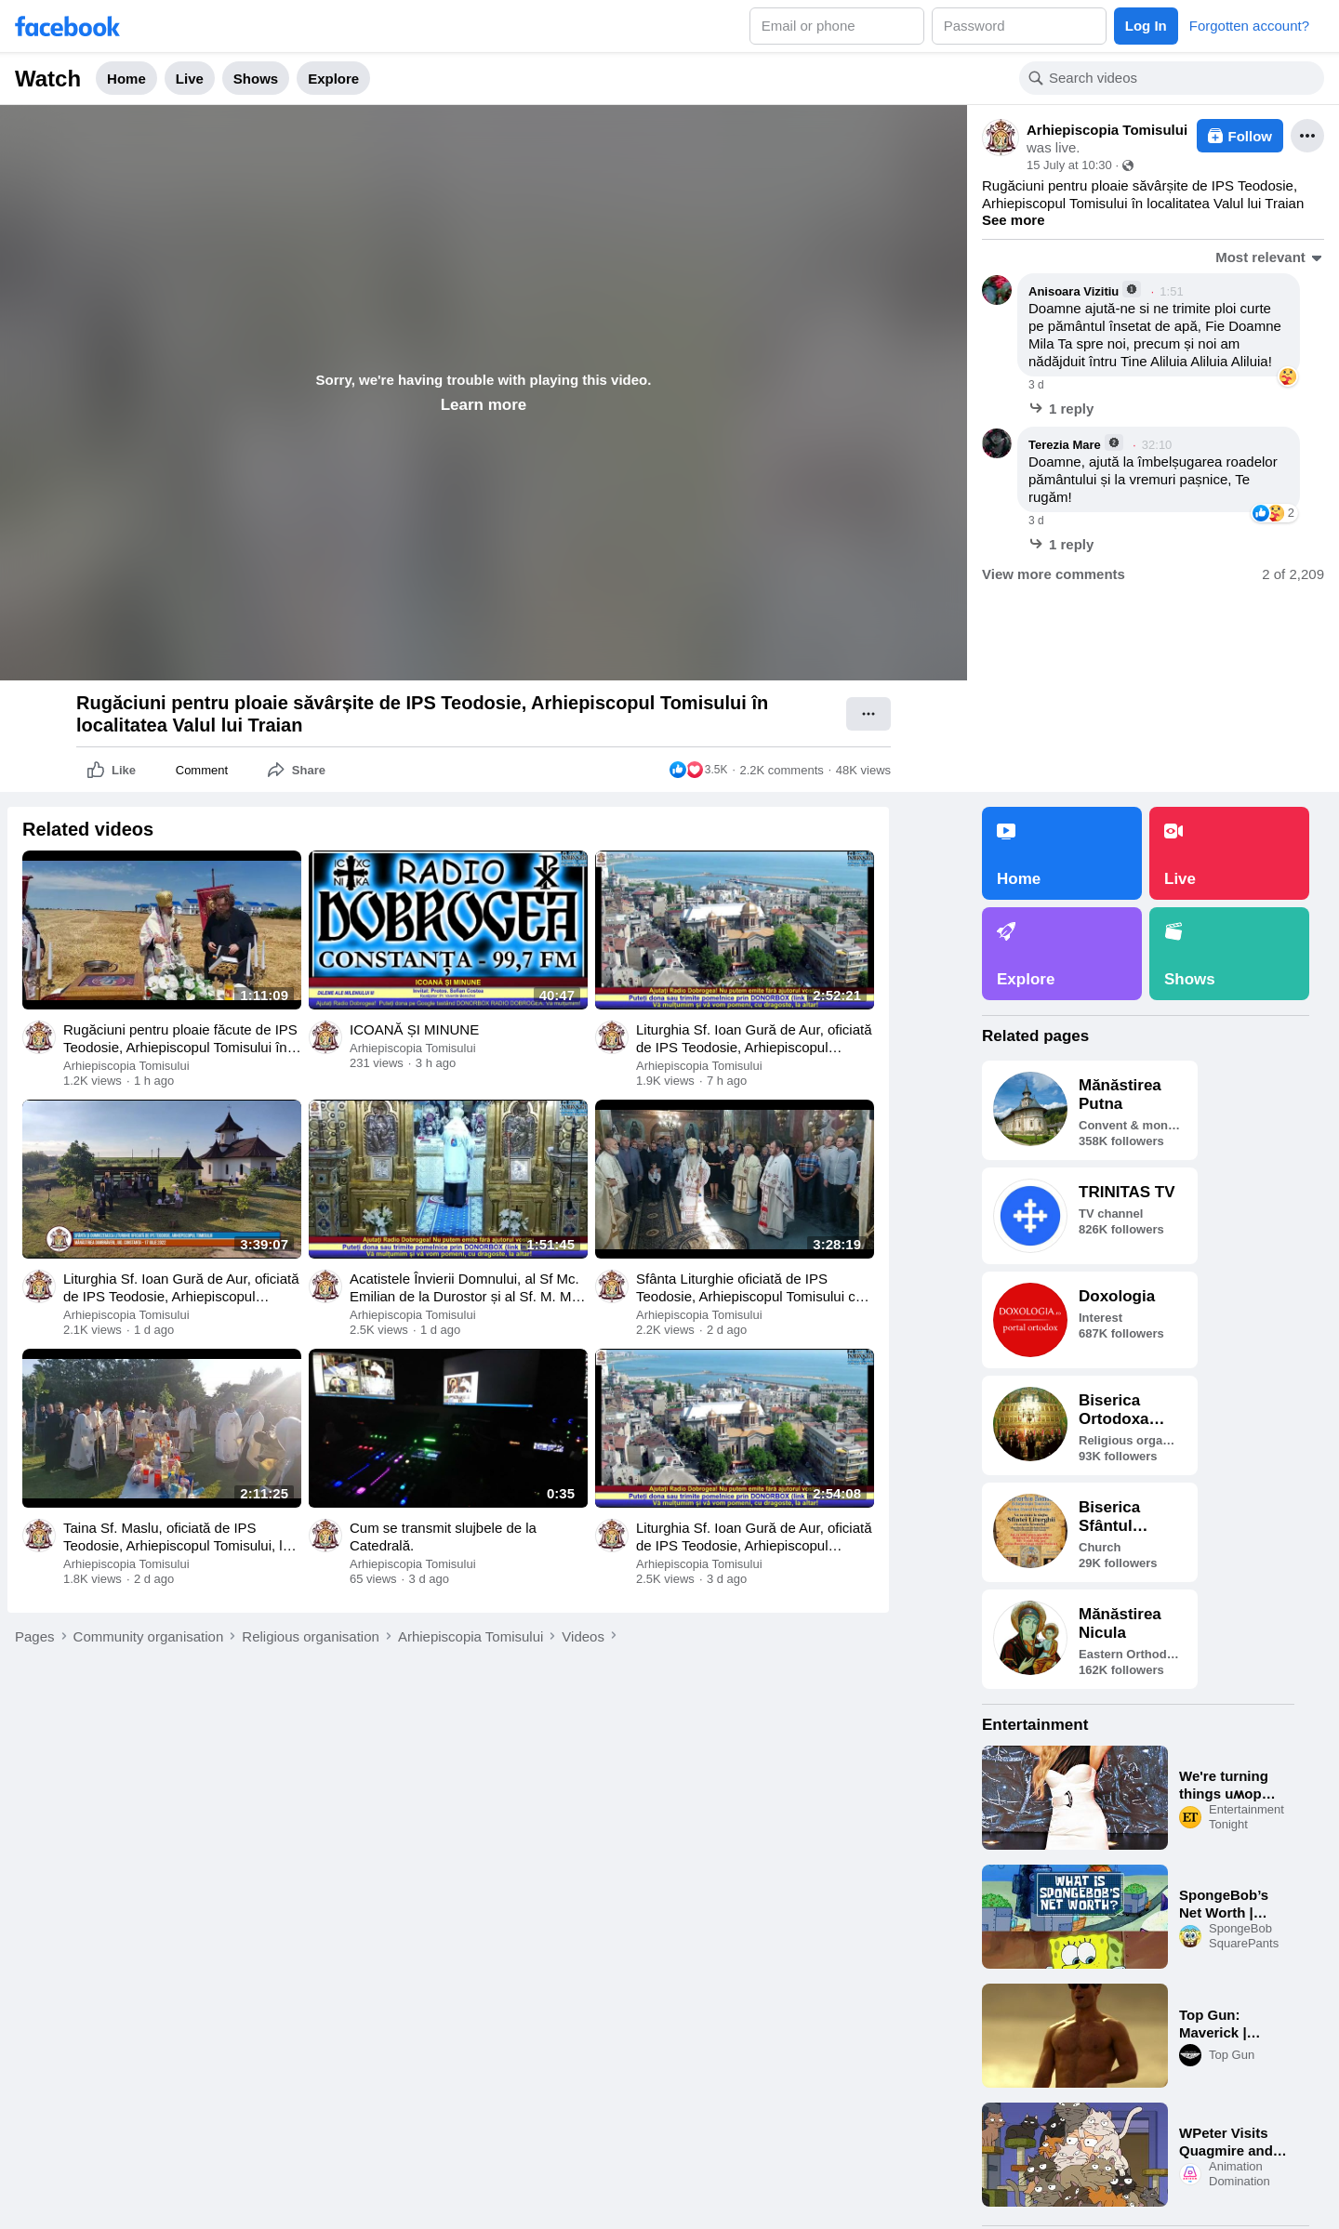The height and width of the screenshot is (2229, 1339).
Task: Expand the Most relevant comment sorting dropdown
Action: tap(1268, 257)
